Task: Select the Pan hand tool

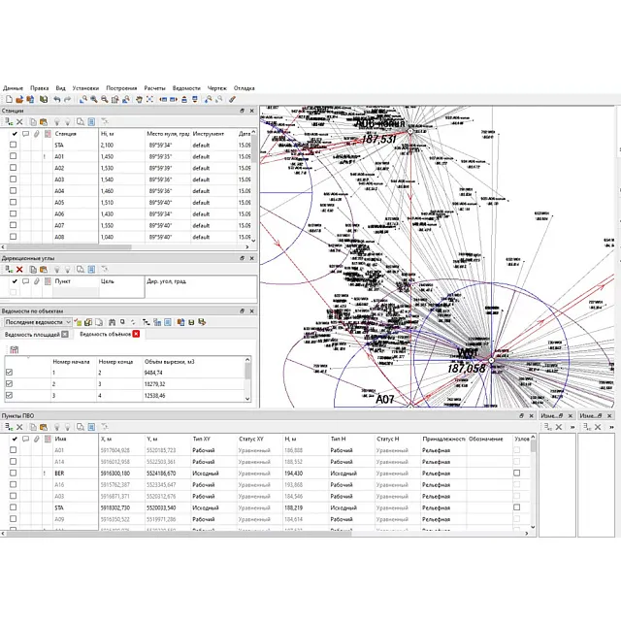Action: (x=137, y=99)
